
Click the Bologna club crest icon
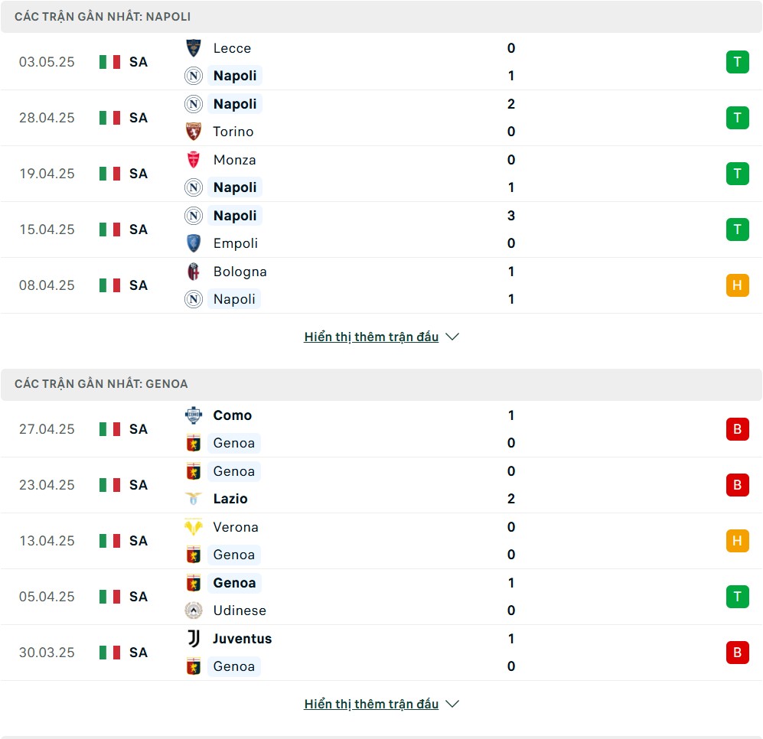(x=194, y=272)
